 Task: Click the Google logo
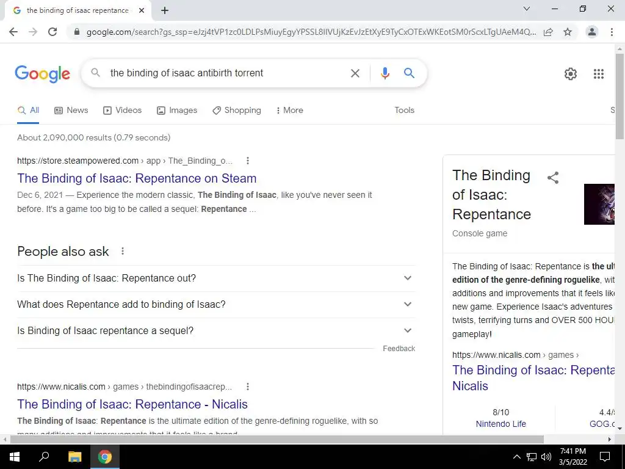coord(42,74)
